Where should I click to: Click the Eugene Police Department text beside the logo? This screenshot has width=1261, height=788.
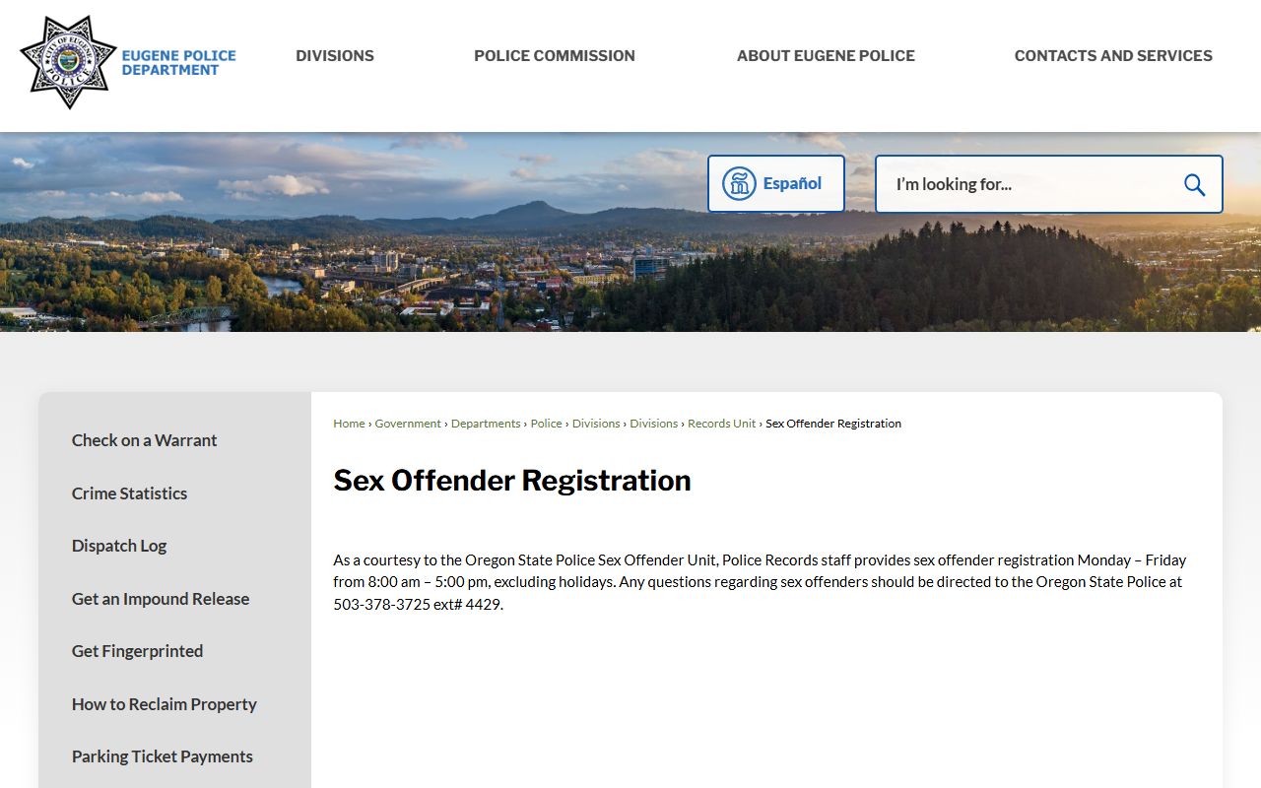tap(178, 63)
